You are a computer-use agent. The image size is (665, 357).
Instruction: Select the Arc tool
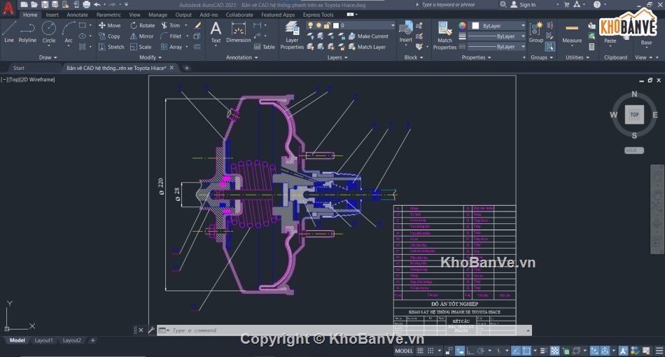pos(69,31)
